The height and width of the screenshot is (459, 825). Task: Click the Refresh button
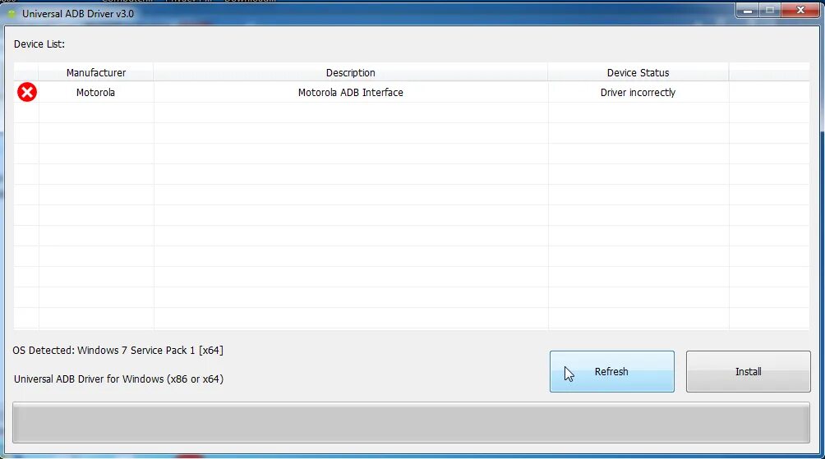click(612, 371)
